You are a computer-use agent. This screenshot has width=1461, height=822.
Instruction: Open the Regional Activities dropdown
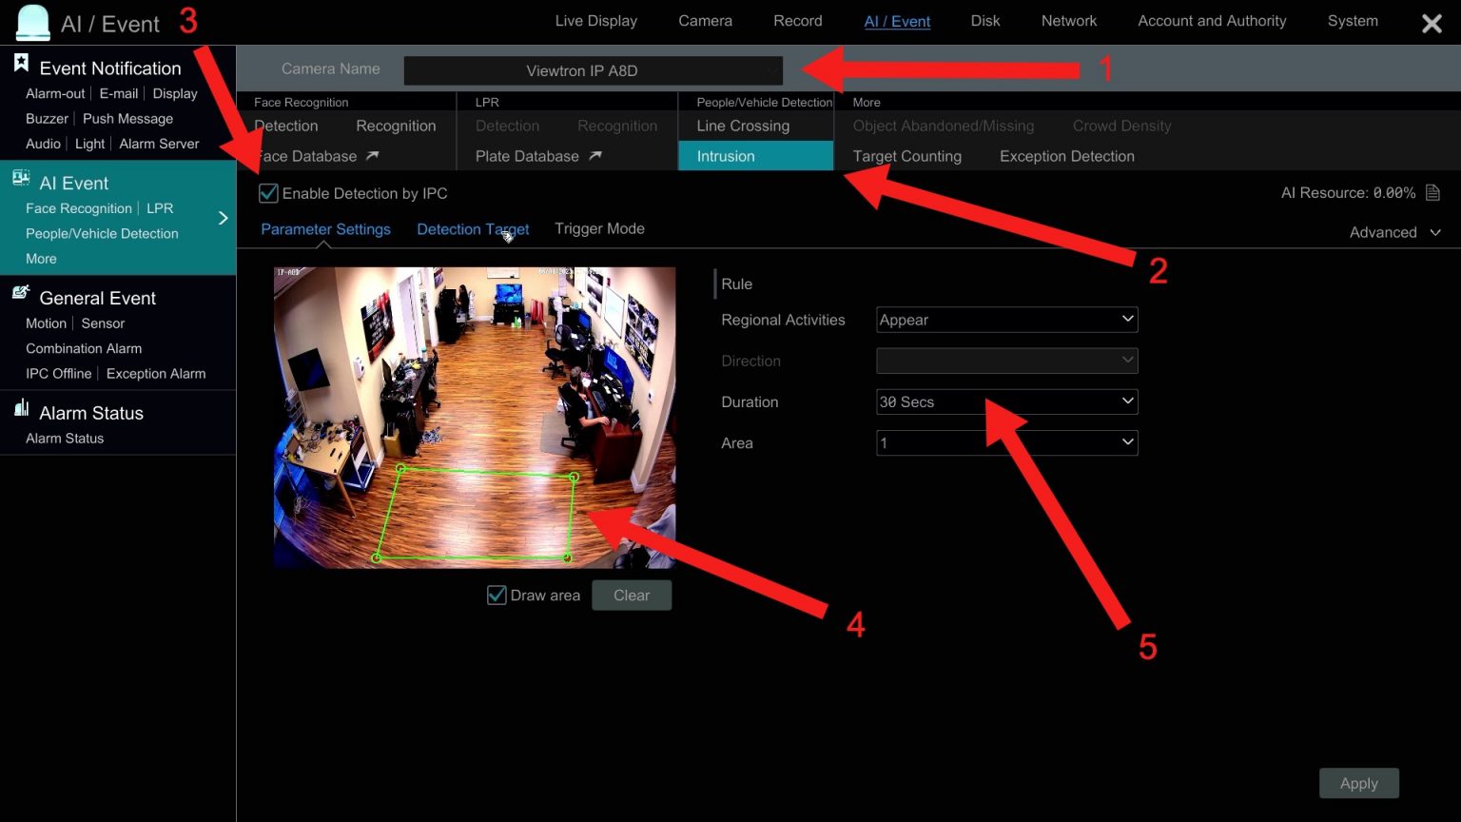coord(1006,320)
